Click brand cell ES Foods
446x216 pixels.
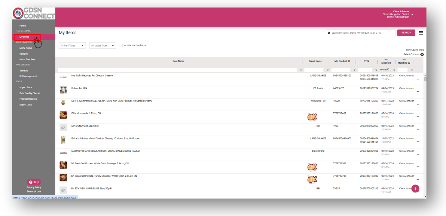pos(318,88)
